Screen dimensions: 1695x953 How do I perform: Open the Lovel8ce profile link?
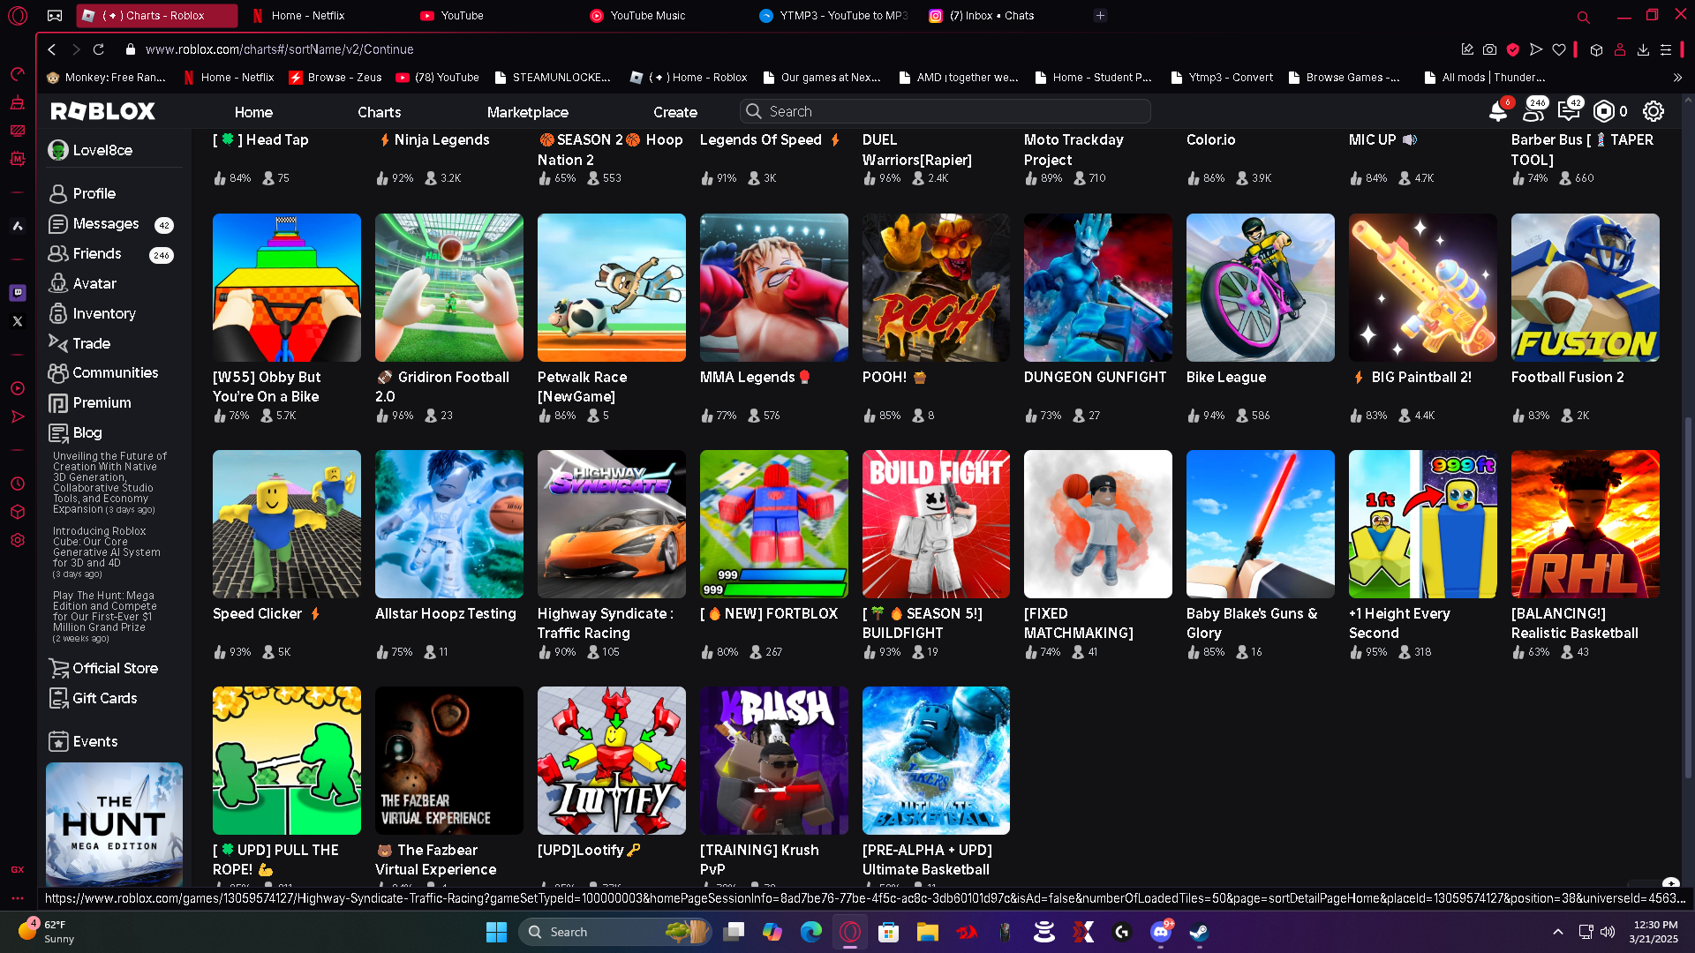pos(102,150)
